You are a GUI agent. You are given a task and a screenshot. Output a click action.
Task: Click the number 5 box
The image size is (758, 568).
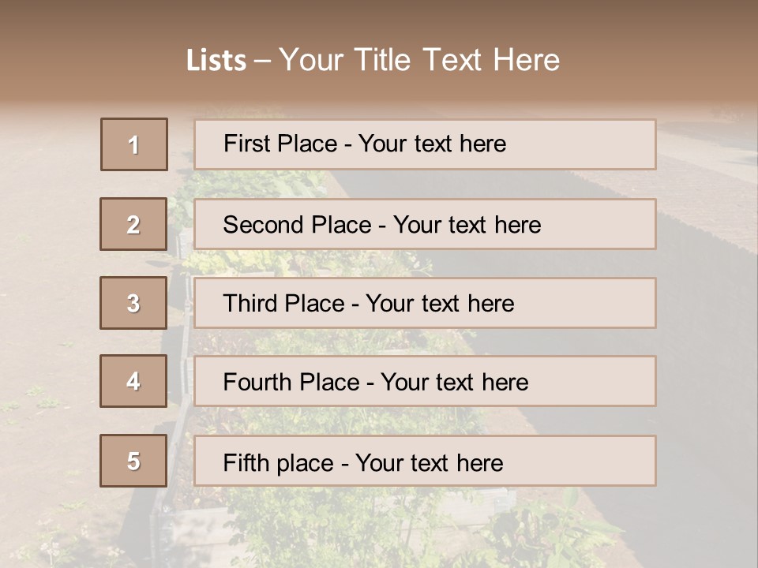tap(133, 461)
